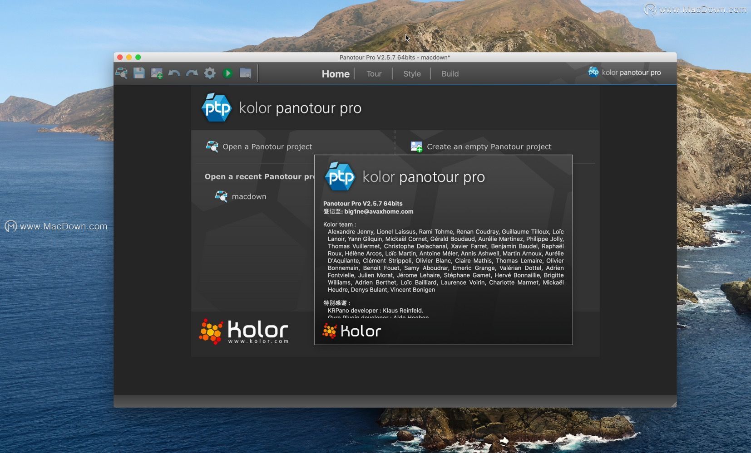Click the add panorama image toolbar icon
The image size is (751, 453).
(157, 73)
